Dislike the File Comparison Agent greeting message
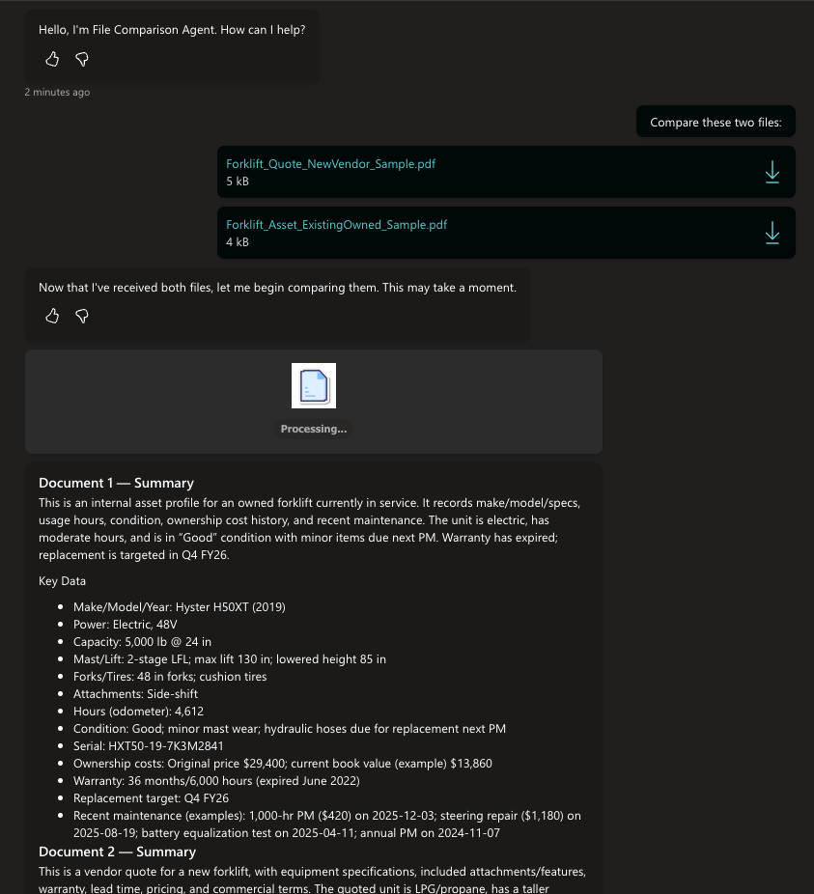 [x=82, y=60]
